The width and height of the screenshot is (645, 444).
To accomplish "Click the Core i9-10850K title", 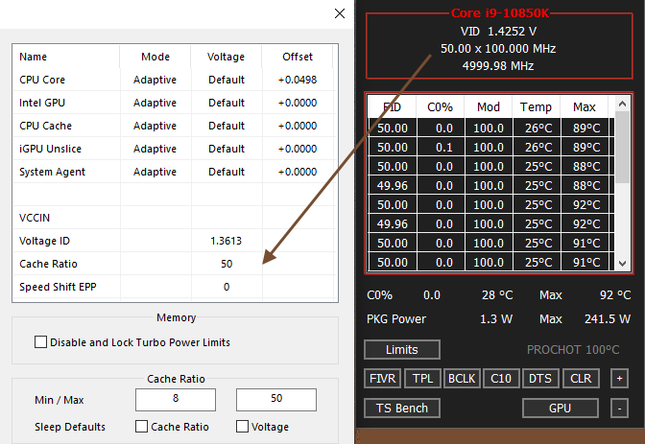I will coord(500,13).
